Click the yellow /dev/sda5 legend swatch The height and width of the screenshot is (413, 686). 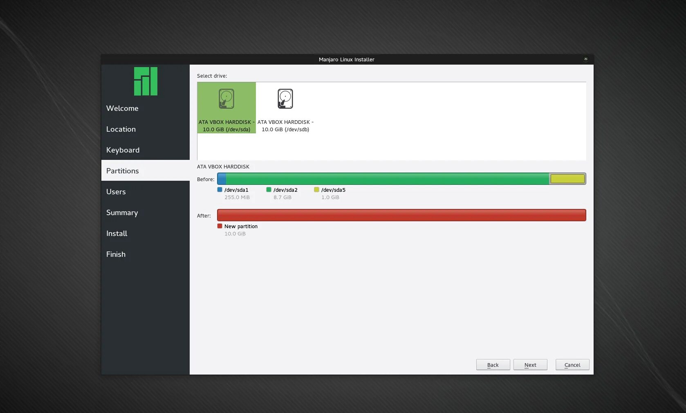pos(316,190)
